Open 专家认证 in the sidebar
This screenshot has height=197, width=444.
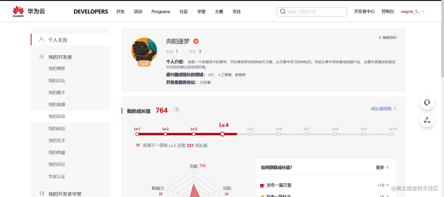point(57,177)
